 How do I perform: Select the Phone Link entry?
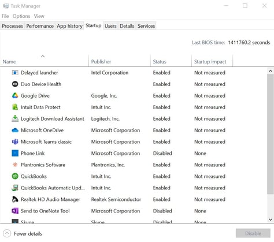(x=32, y=153)
